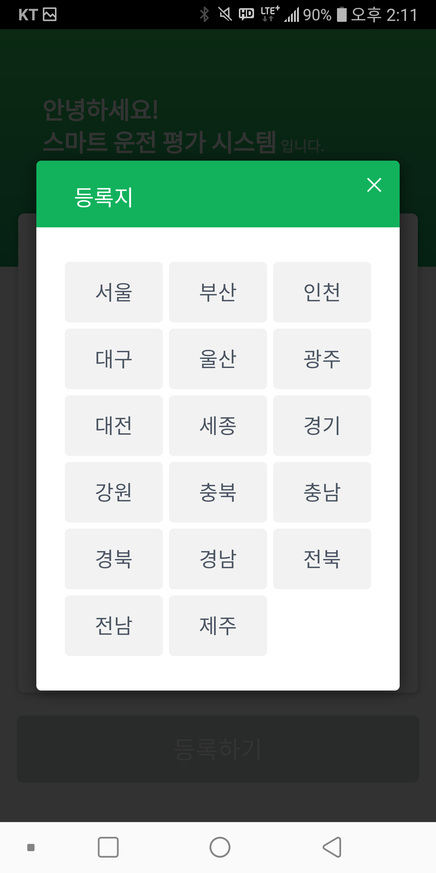The width and height of the screenshot is (436, 873).
Task: Open recent apps square icon
Action: pyautogui.click(x=108, y=847)
